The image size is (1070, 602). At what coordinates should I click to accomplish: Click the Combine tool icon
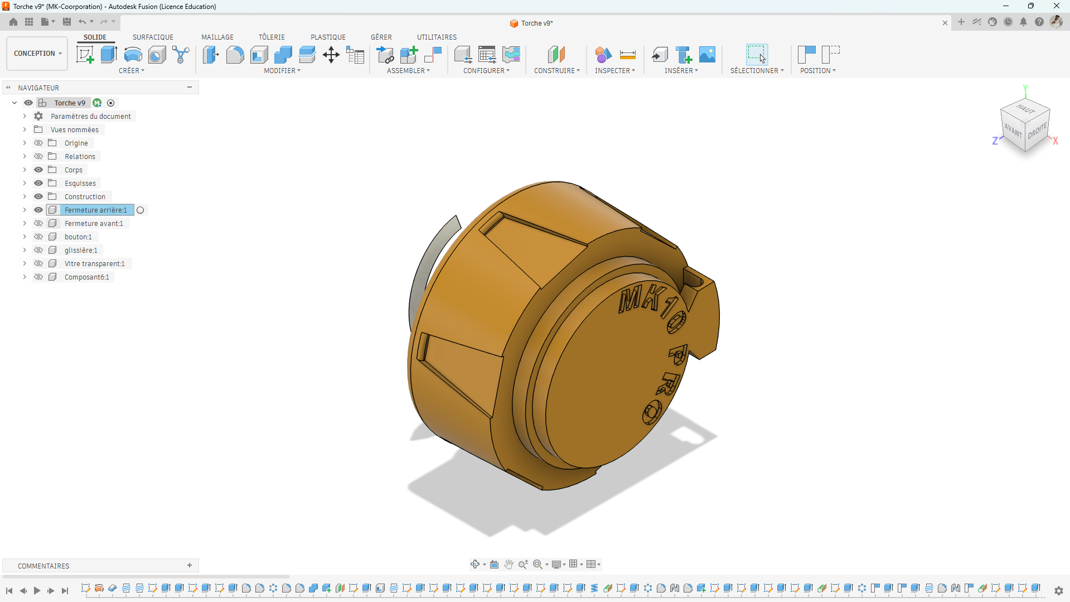point(283,55)
